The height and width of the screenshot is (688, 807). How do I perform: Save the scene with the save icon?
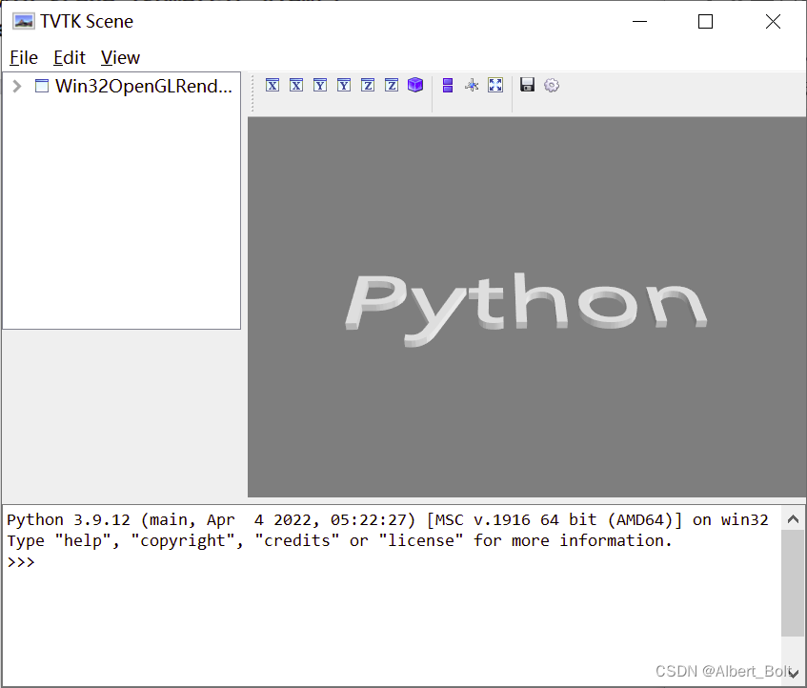pyautogui.click(x=527, y=85)
